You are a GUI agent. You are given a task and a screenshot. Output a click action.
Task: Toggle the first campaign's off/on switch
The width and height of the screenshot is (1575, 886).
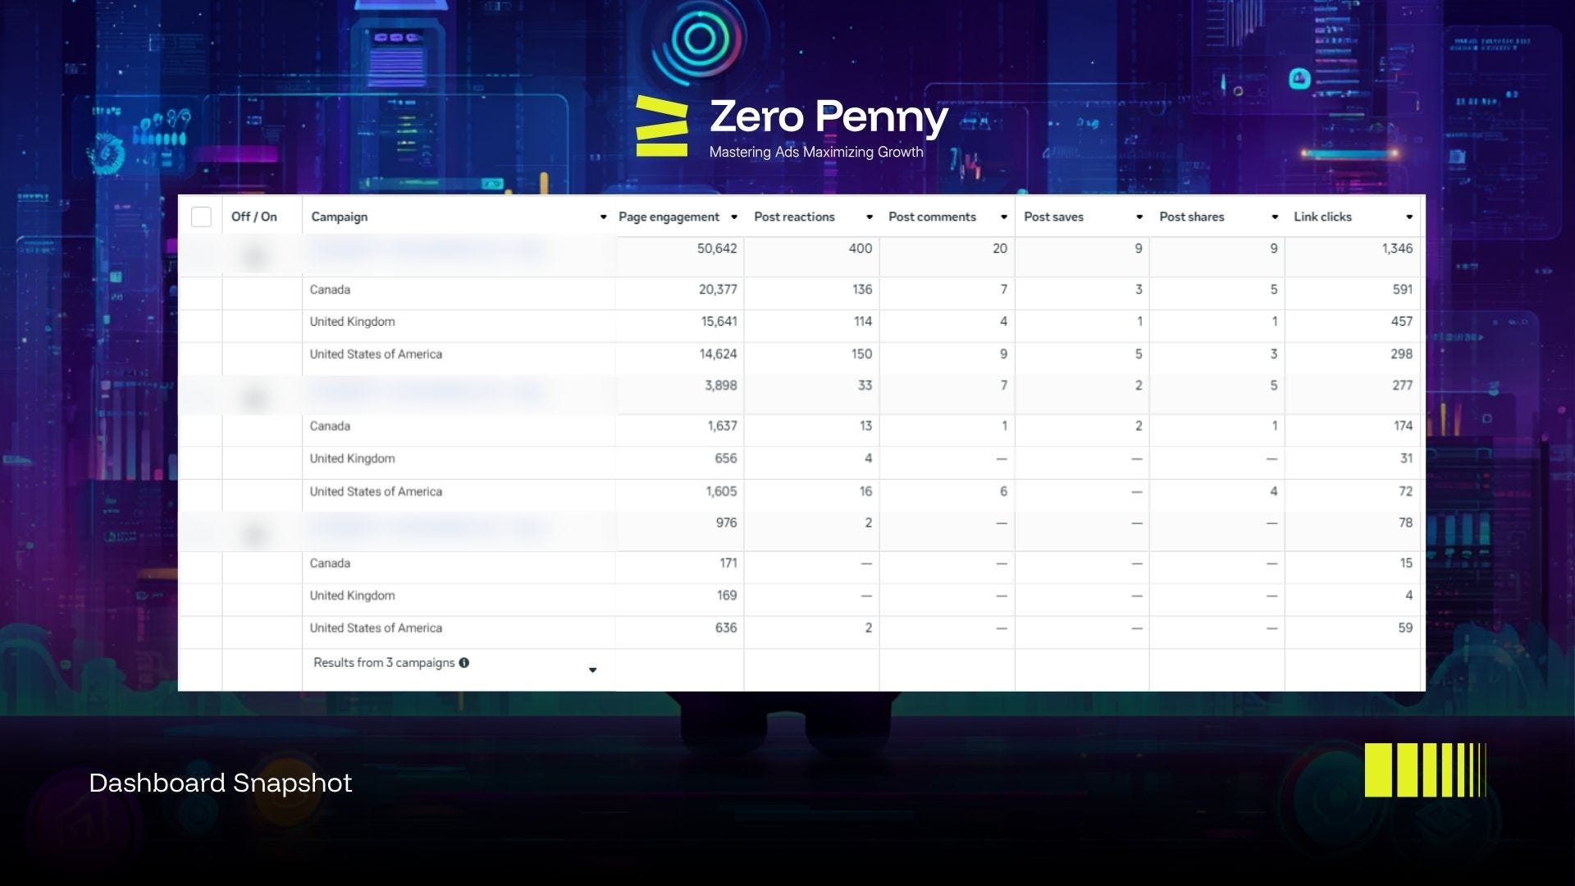254,258
